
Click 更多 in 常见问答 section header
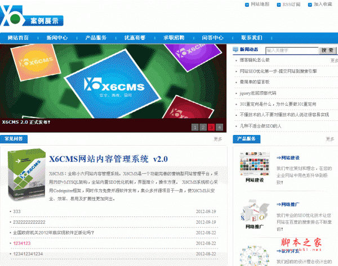click(217, 139)
